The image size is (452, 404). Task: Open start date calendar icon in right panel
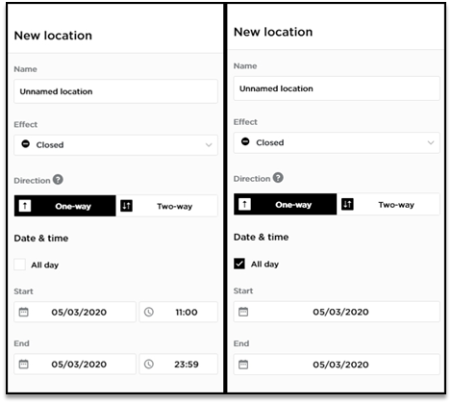click(243, 312)
